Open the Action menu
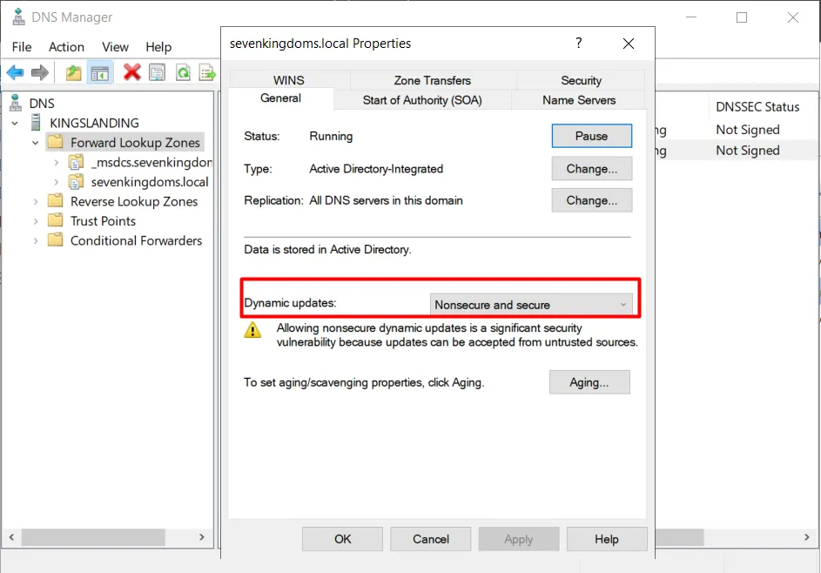 click(x=66, y=47)
